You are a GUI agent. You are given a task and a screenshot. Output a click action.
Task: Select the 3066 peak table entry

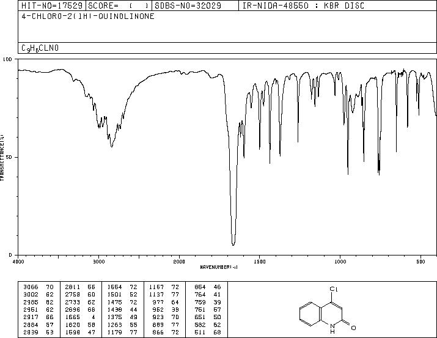click(x=39, y=287)
